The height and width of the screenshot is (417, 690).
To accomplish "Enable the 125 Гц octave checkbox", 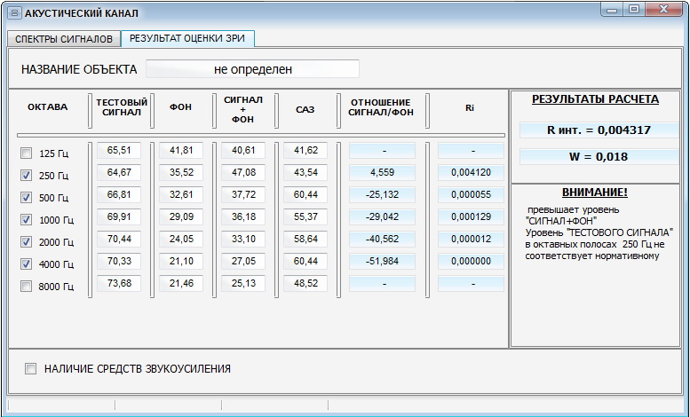I will pos(26,153).
